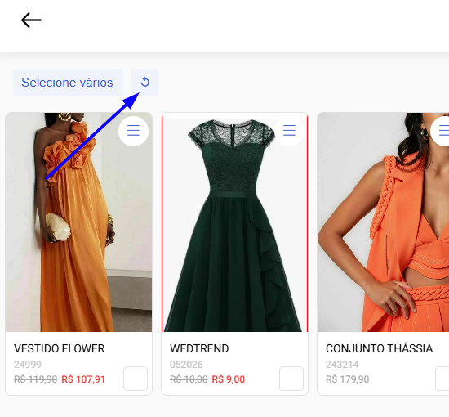Open menu icon on CONJUNTO THÁSSIA card
Screen dimensions: 449x417
tap(442, 131)
